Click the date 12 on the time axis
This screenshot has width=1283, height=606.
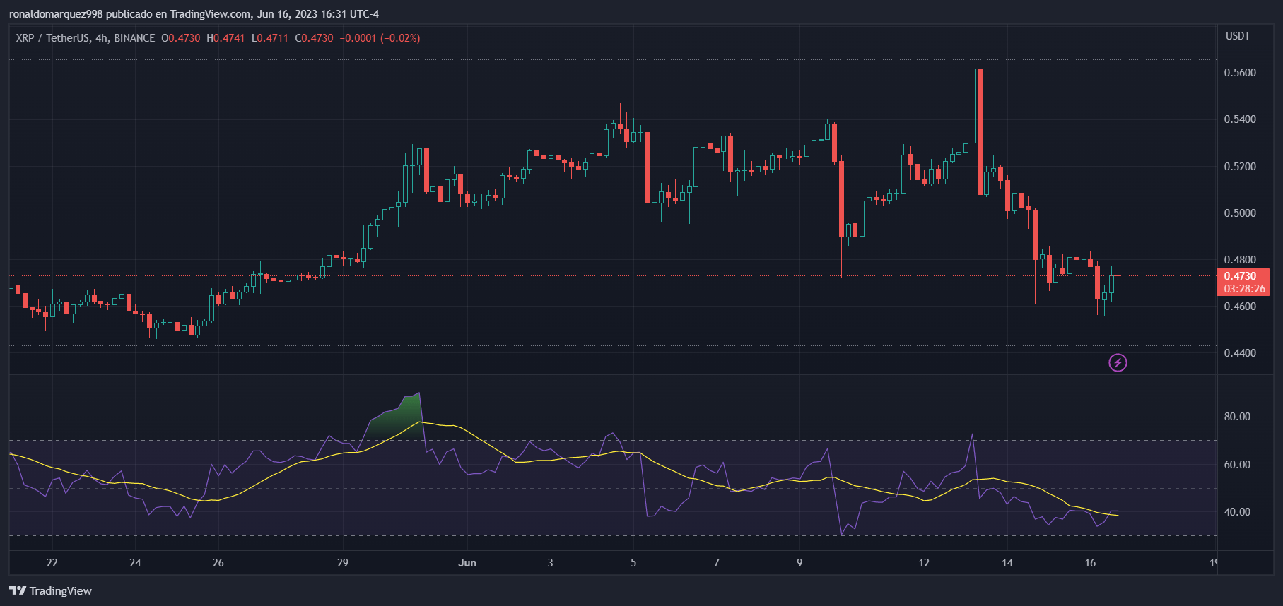pyautogui.click(x=924, y=563)
